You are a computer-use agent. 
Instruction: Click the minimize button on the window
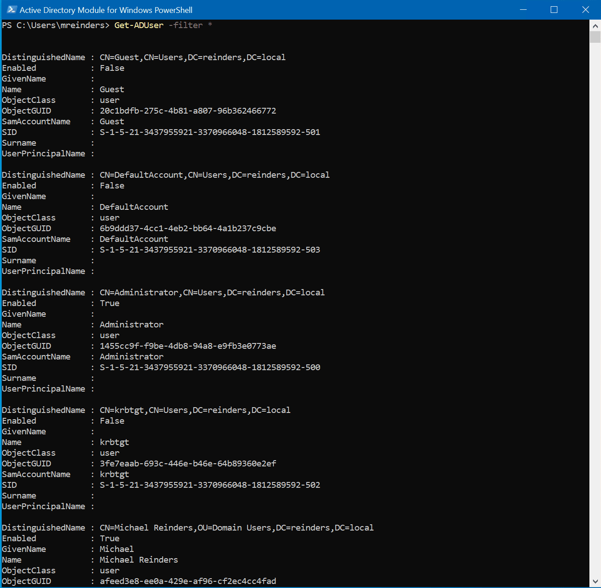coord(523,9)
